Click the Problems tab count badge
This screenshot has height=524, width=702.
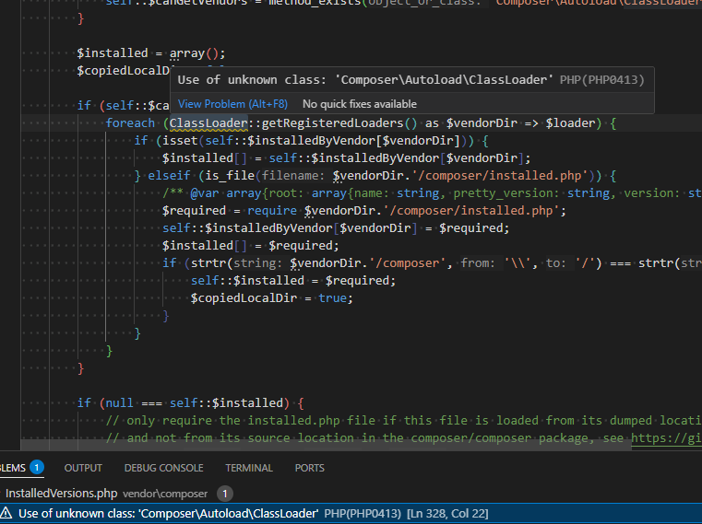[x=37, y=468]
